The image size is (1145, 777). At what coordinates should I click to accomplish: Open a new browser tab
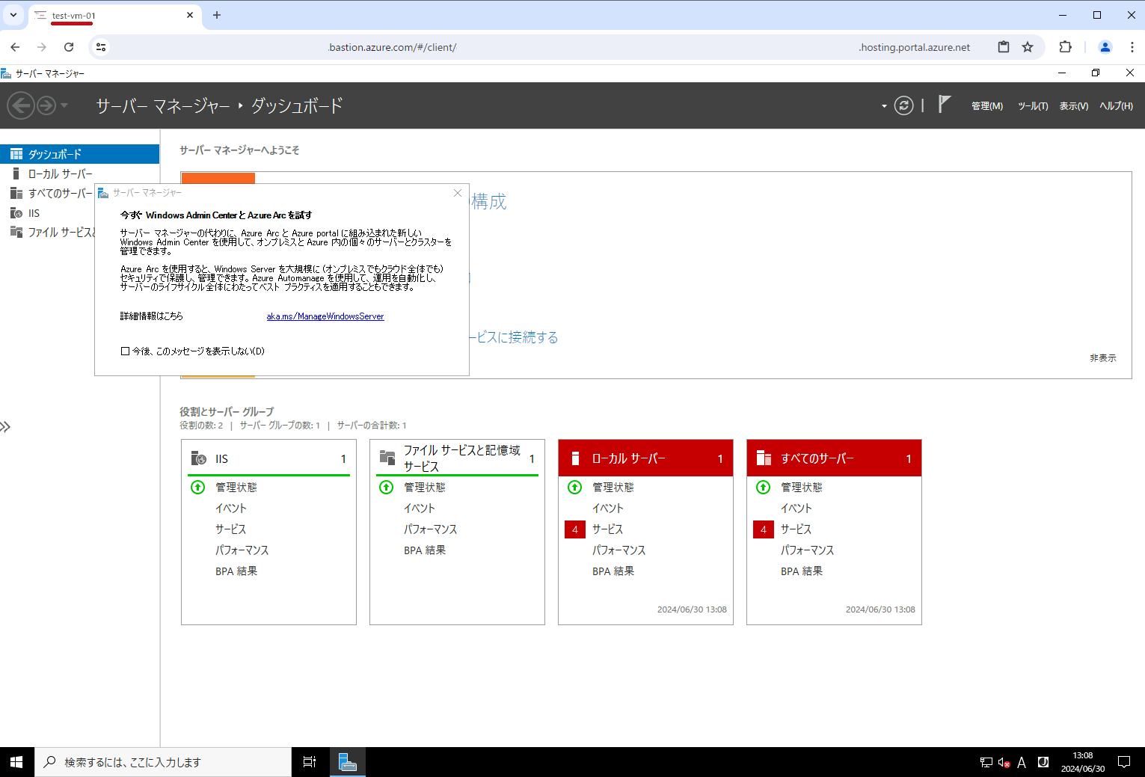pyautogui.click(x=217, y=15)
